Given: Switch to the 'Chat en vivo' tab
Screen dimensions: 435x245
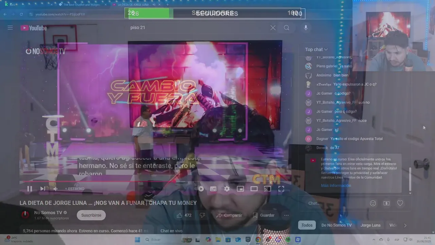Looking at the screenshot, I should tap(171, 231).
